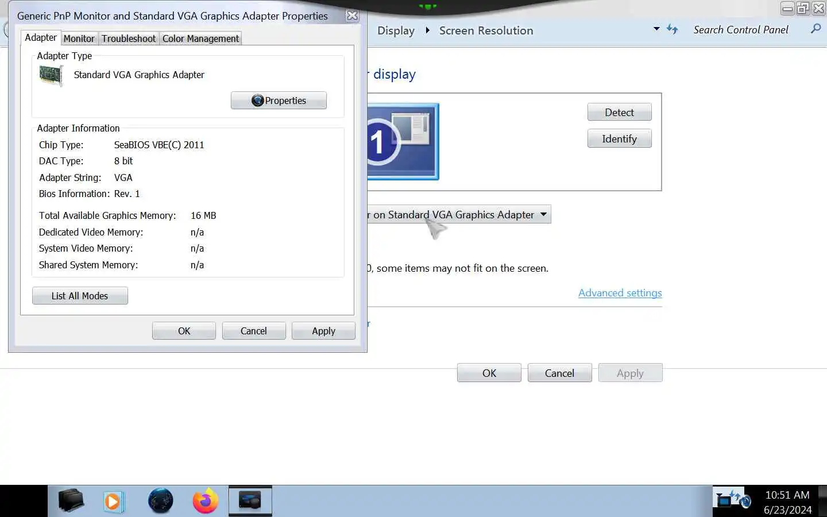The height and width of the screenshot is (517, 827).
Task: Click OK in Screen Resolution window
Action: [x=489, y=373]
